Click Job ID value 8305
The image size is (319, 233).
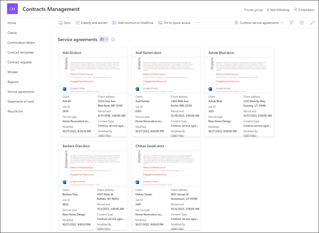click(138, 111)
